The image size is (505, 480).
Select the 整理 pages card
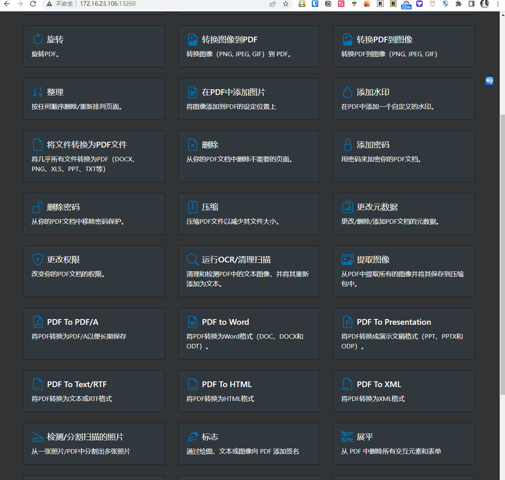click(x=94, y=99)
